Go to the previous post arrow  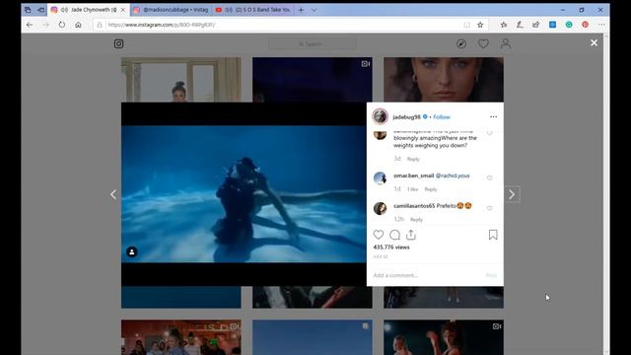click(x=113, y=194)
